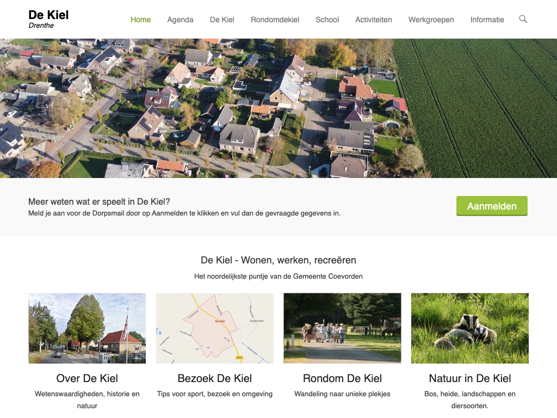Click the De Kiel Drenthe site logo
This screenshot has width=557, height=418.
(48, 19)
